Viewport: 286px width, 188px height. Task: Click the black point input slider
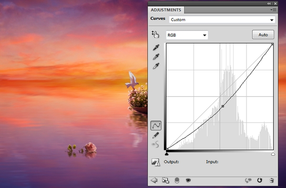click(x=166, y=154)
